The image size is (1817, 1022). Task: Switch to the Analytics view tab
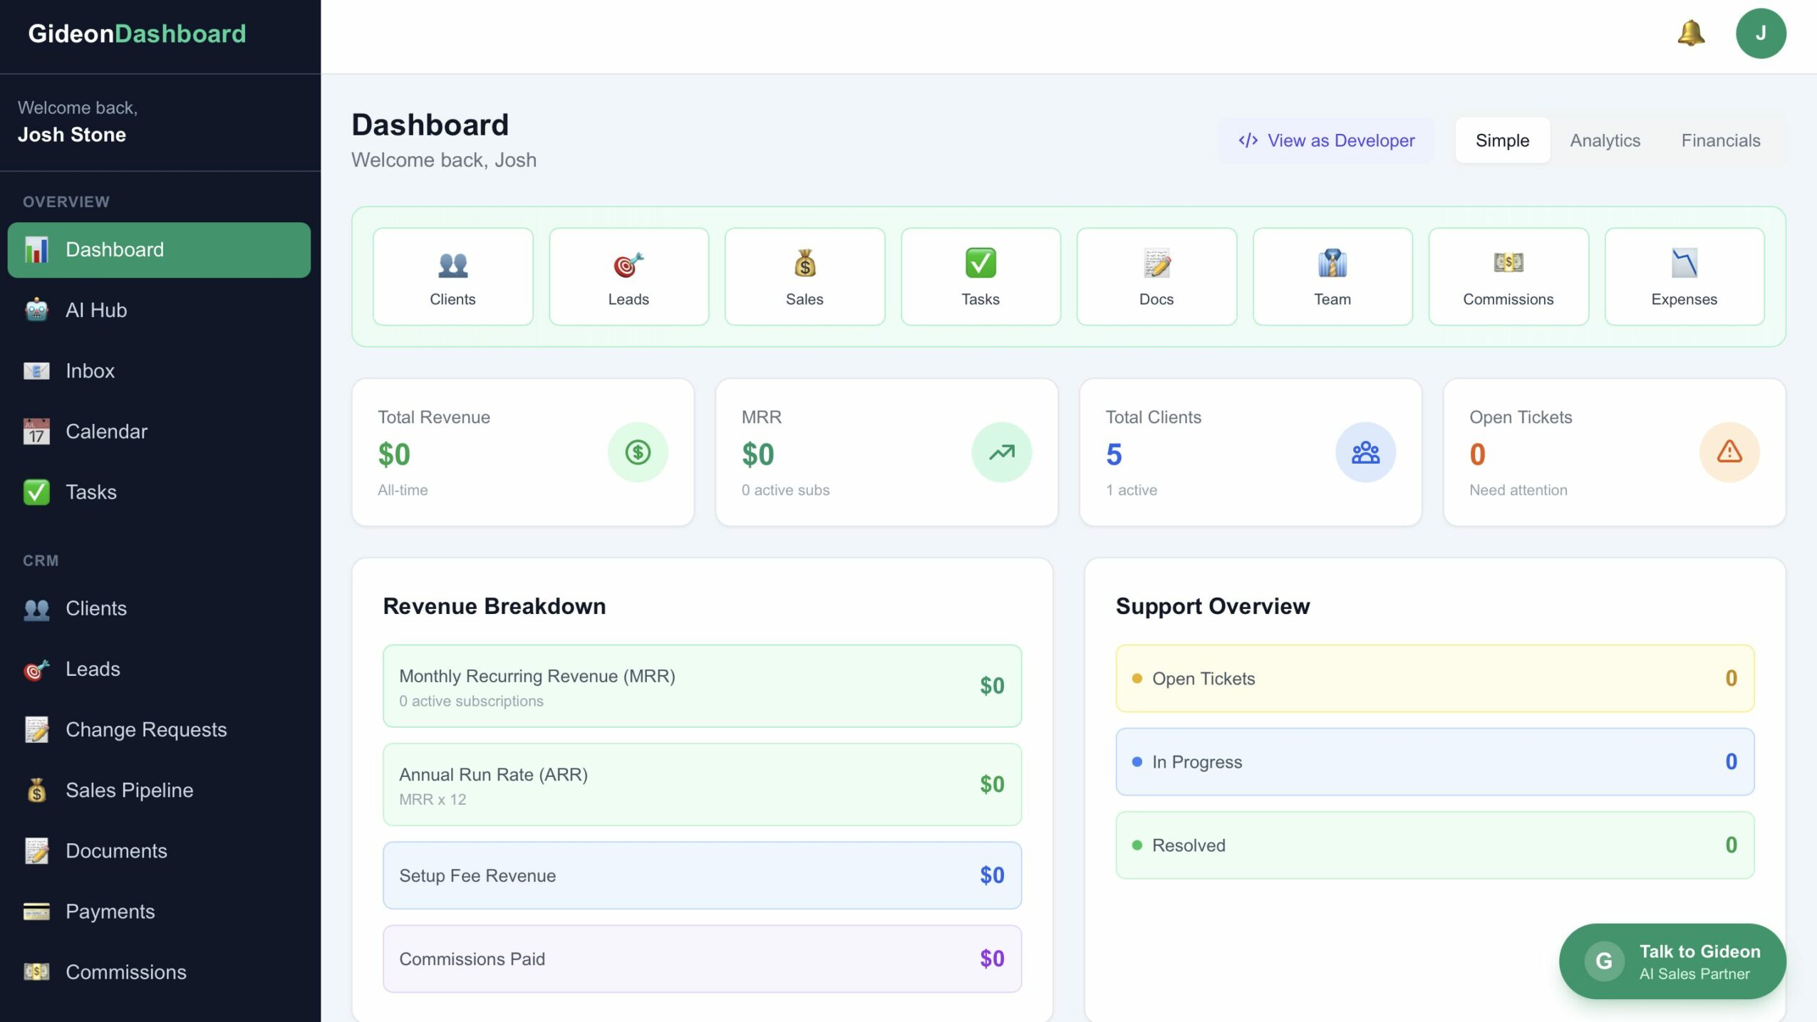tap(1605, 140)
